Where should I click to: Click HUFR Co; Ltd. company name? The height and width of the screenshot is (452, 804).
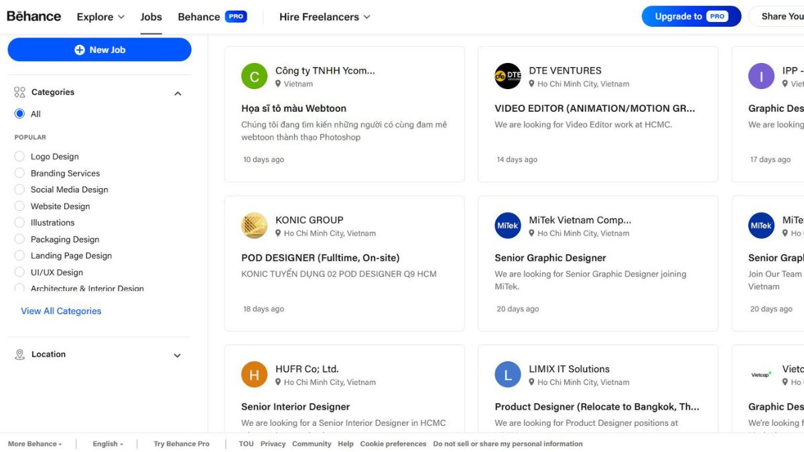tap(307, 369)
